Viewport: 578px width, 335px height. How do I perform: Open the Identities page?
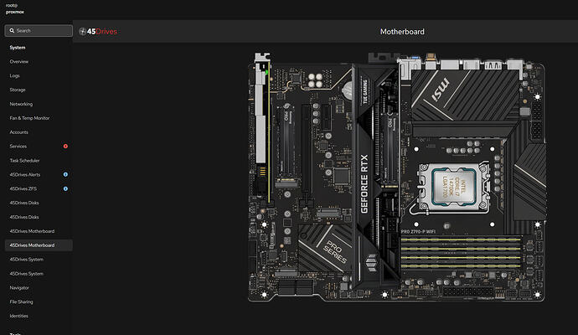click(x=18, y=316)
